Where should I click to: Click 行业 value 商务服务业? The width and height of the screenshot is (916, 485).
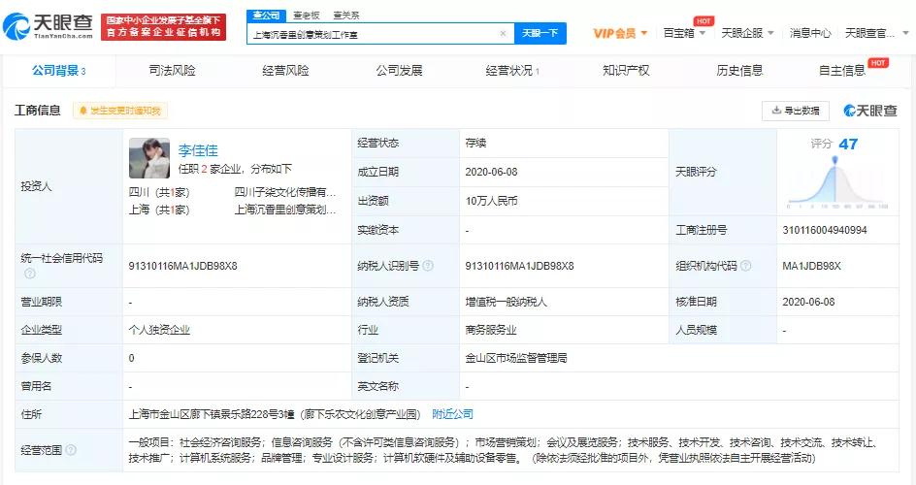point(491,330)
